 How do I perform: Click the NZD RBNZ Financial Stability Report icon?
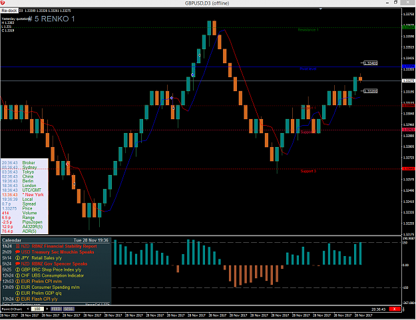tap(17, 246)
